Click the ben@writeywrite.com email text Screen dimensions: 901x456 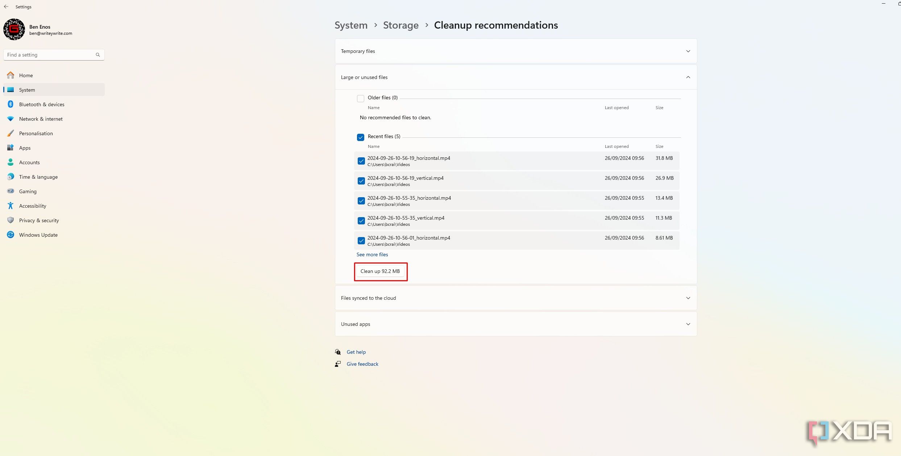[x=51, y=33]
